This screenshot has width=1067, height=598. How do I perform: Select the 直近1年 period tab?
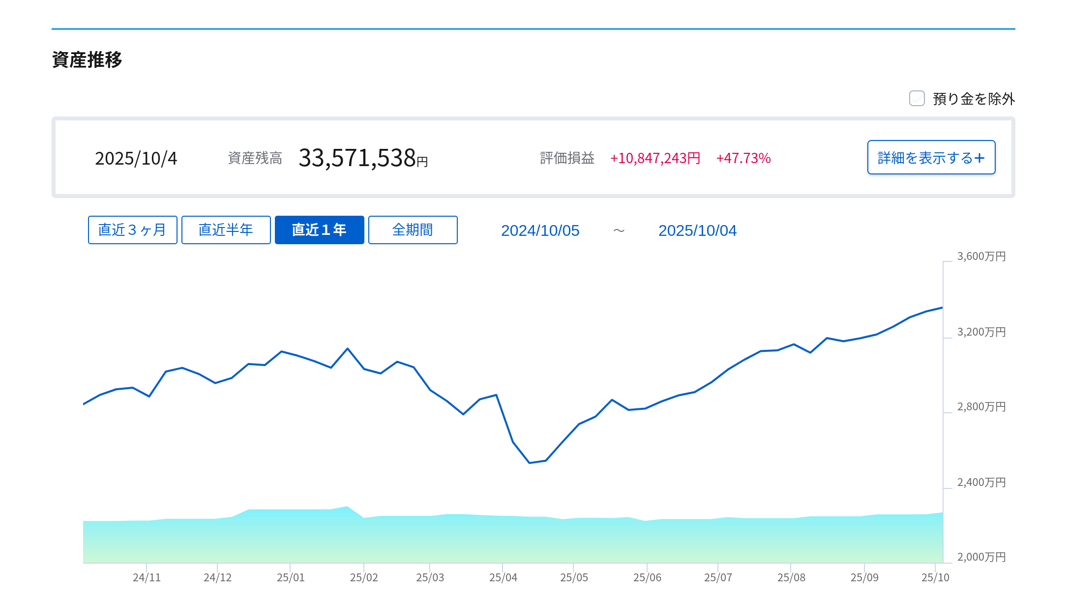coord(319,230)
